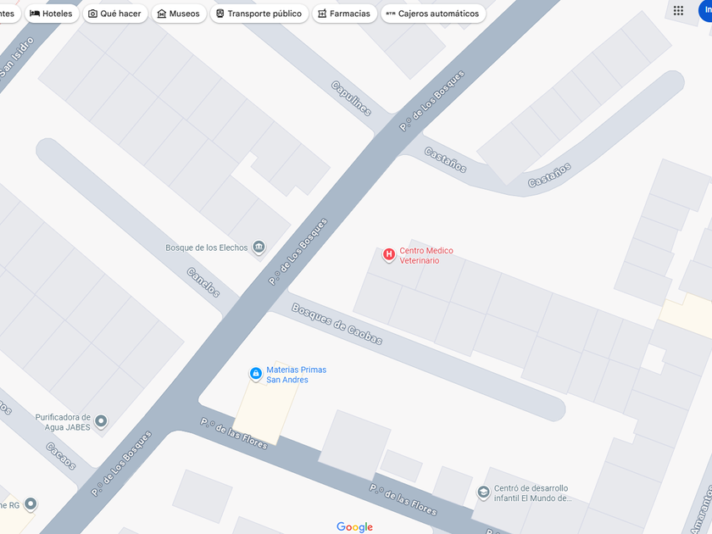Click the RG place pin icon
Image resolution: width=712 pixels, height=534 pixels.
31,504
